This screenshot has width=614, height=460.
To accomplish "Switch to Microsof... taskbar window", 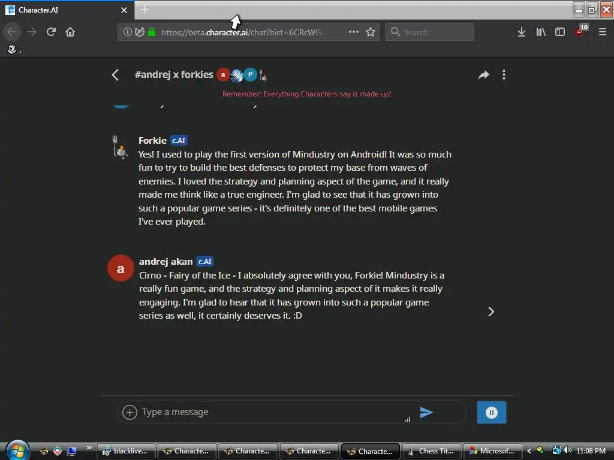I will 493,451.
